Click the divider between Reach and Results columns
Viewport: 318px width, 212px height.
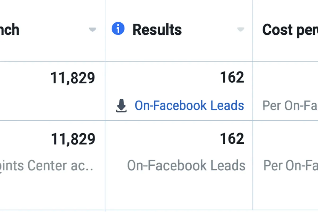[105, 106]
